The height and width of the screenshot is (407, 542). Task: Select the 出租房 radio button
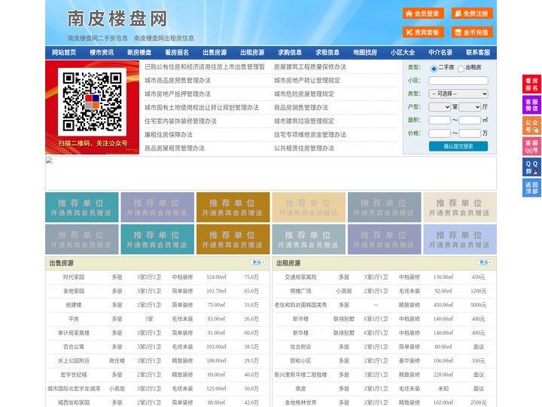pos(461,69)
